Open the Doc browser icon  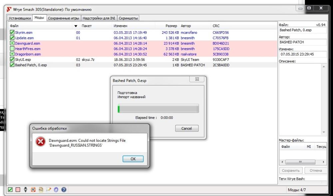(x=41, y=190)
